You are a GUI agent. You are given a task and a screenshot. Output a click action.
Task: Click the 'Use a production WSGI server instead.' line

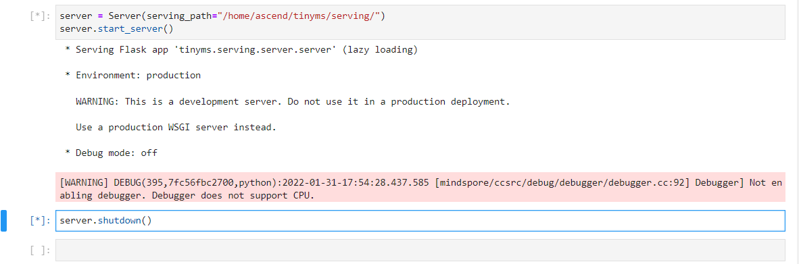(176, 127)
